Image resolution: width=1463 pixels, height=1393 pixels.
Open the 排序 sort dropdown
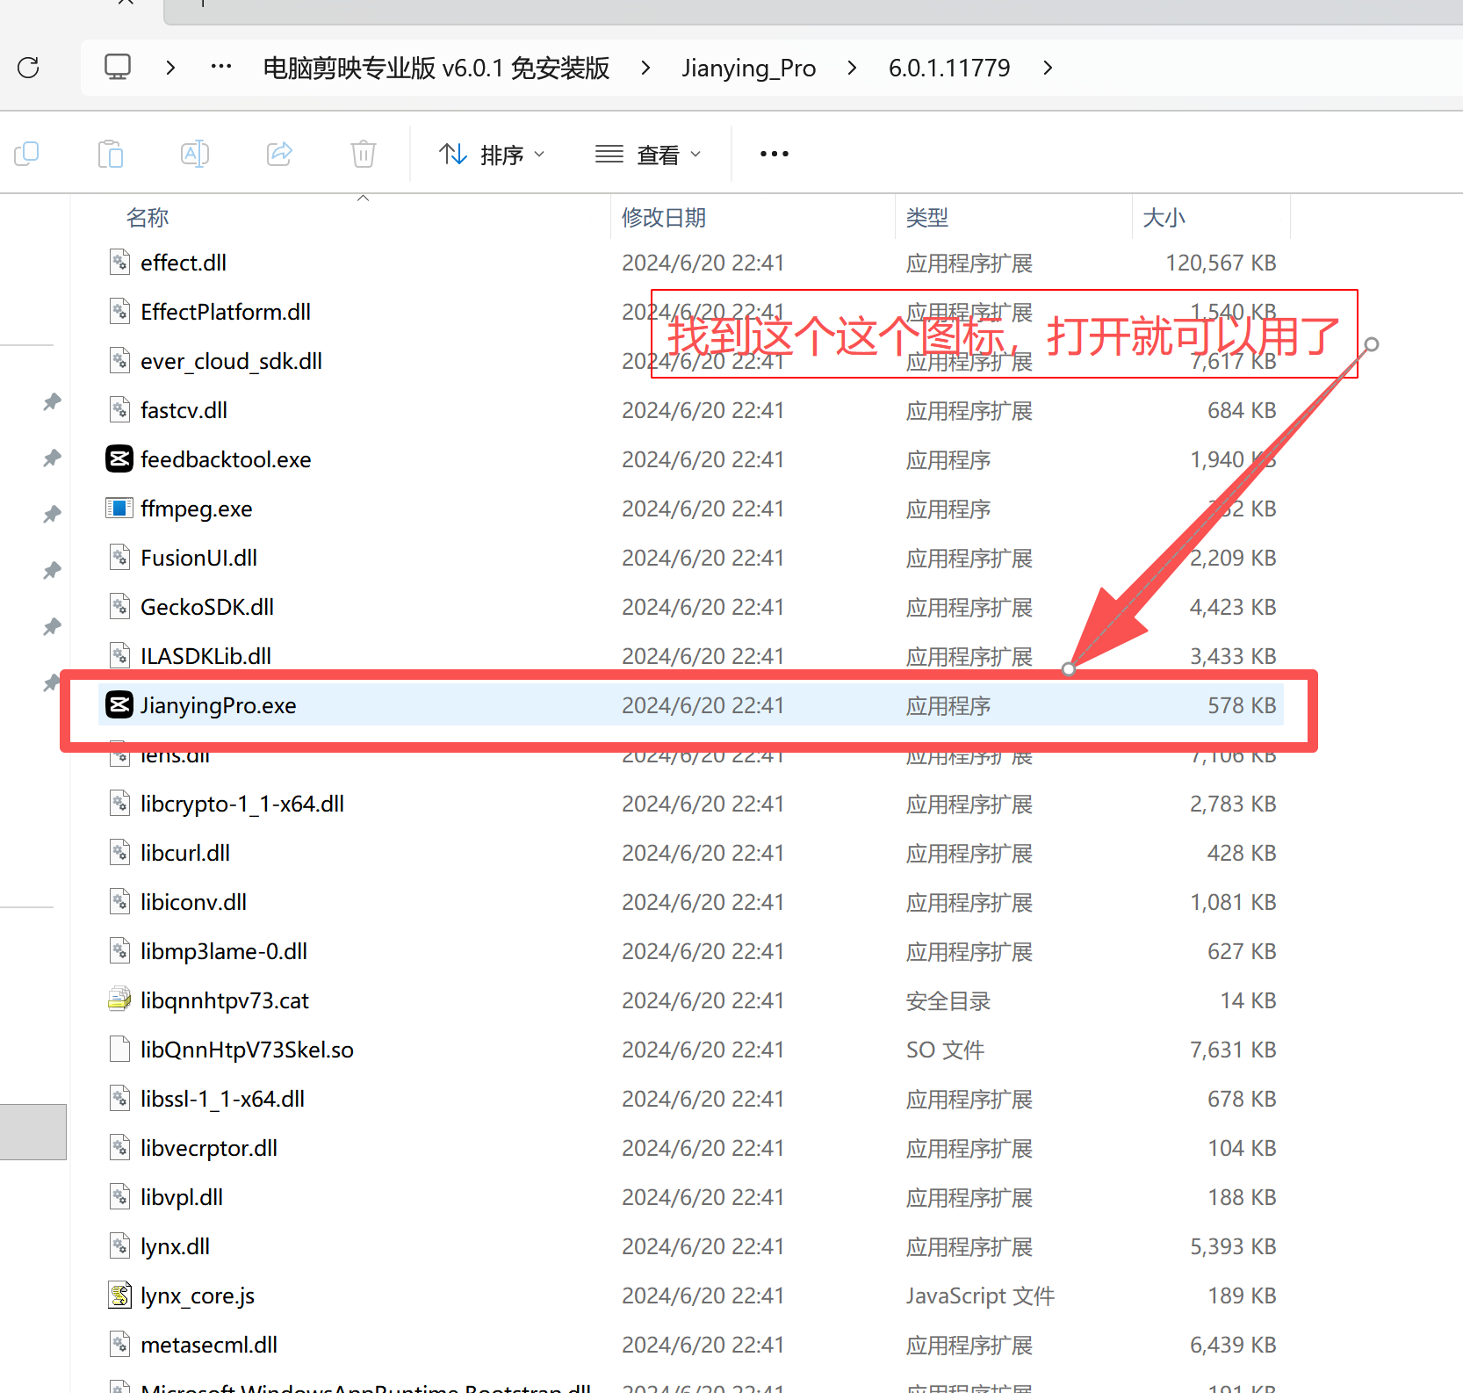point(492,155)
